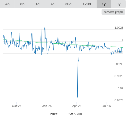Switch to the 8h time range

[x=22, y=4]
